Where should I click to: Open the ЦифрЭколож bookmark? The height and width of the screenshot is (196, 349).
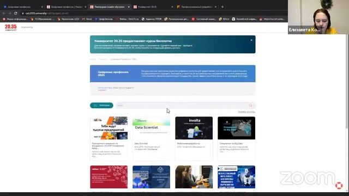[104, 19]
